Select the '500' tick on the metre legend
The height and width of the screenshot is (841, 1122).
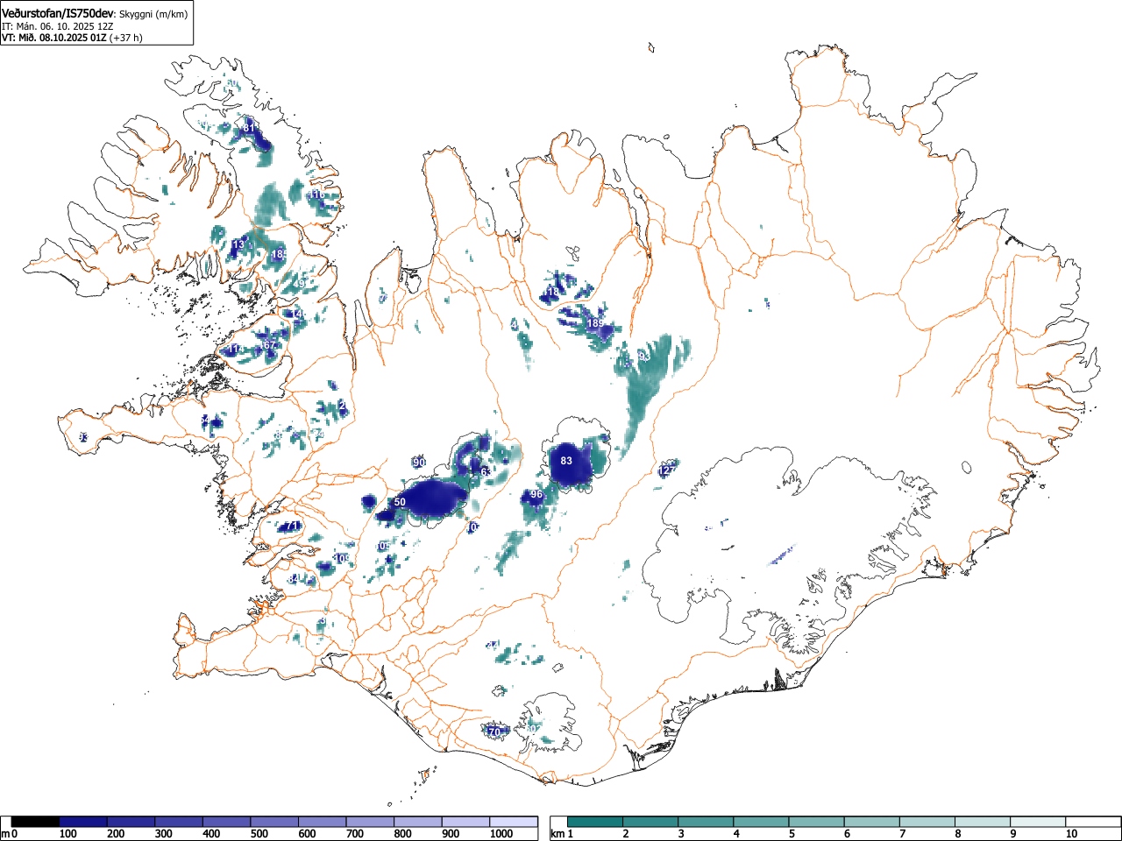click(259, 834)
